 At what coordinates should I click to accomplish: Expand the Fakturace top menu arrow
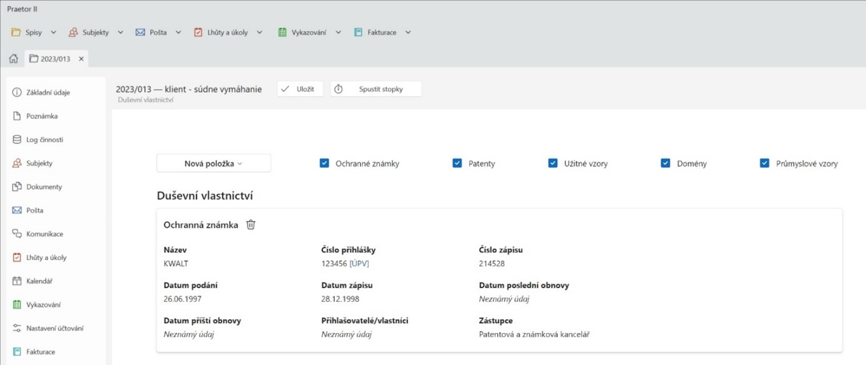point(408,32)
